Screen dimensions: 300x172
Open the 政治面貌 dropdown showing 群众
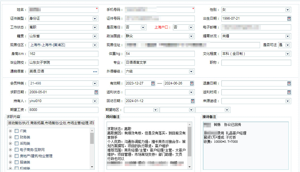coord(191,36)
